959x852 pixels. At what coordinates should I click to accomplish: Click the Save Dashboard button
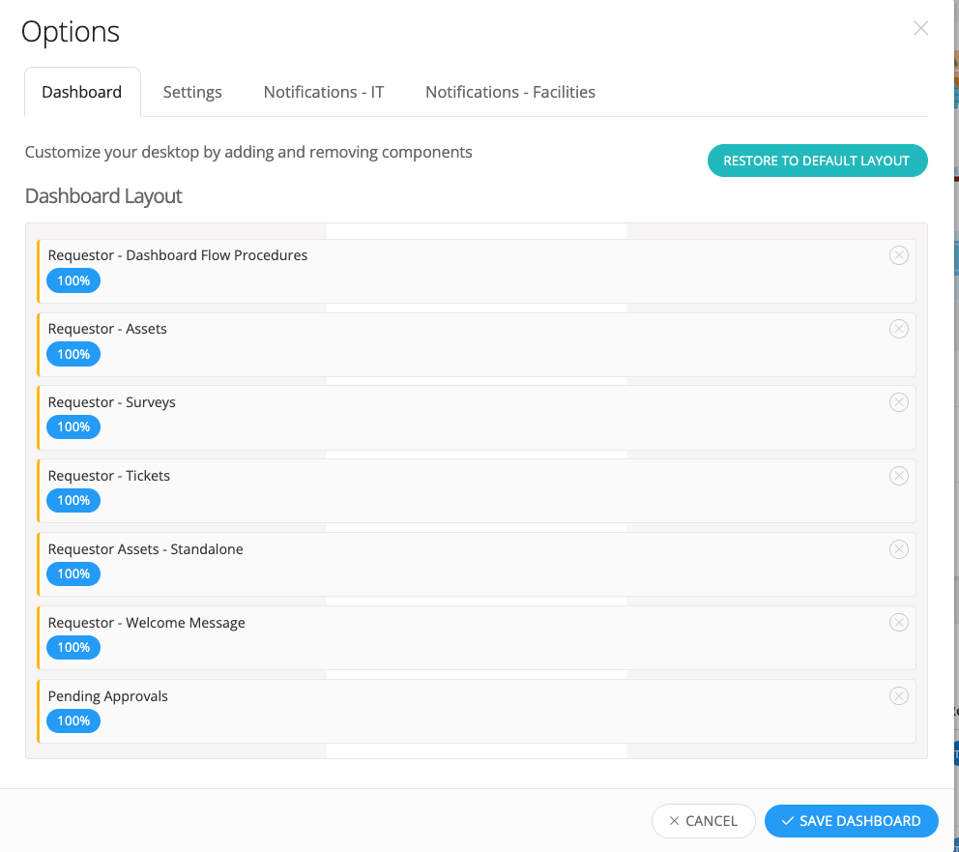click(851, 821)
